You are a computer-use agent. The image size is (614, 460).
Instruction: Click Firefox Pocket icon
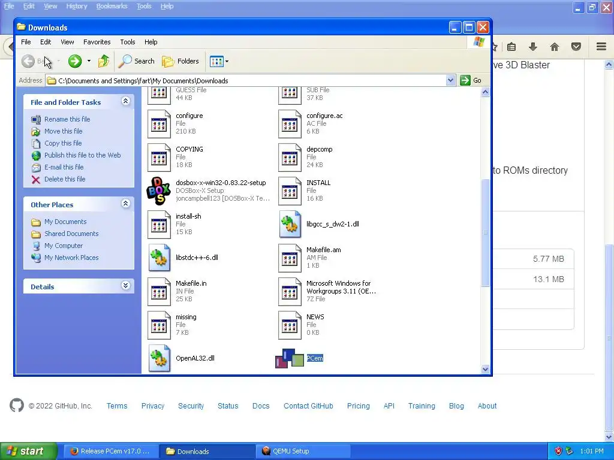(576, 47)
